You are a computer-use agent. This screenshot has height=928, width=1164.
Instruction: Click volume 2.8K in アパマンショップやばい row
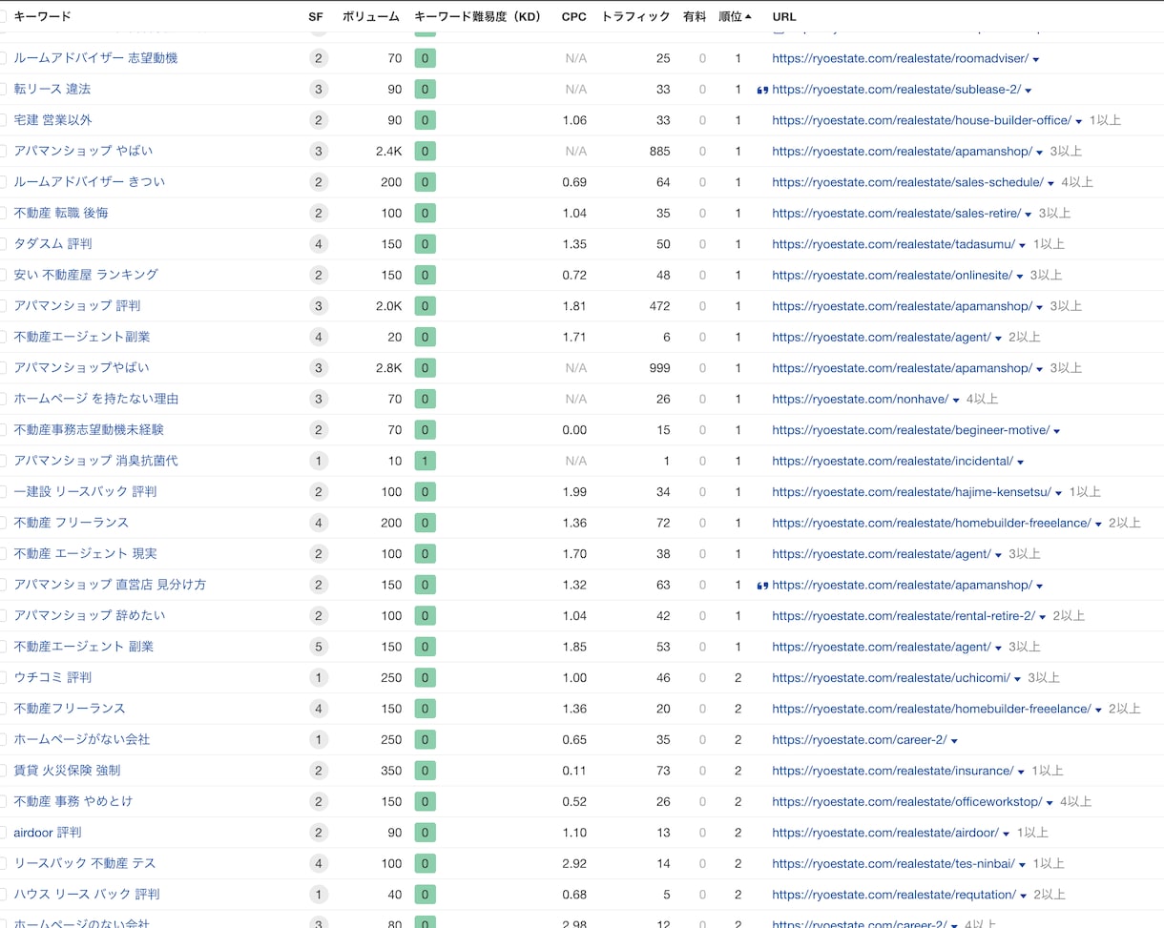pyautogui.click(x=387, y=368)
